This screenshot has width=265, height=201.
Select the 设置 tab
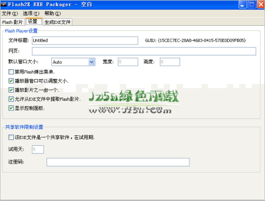34,22
